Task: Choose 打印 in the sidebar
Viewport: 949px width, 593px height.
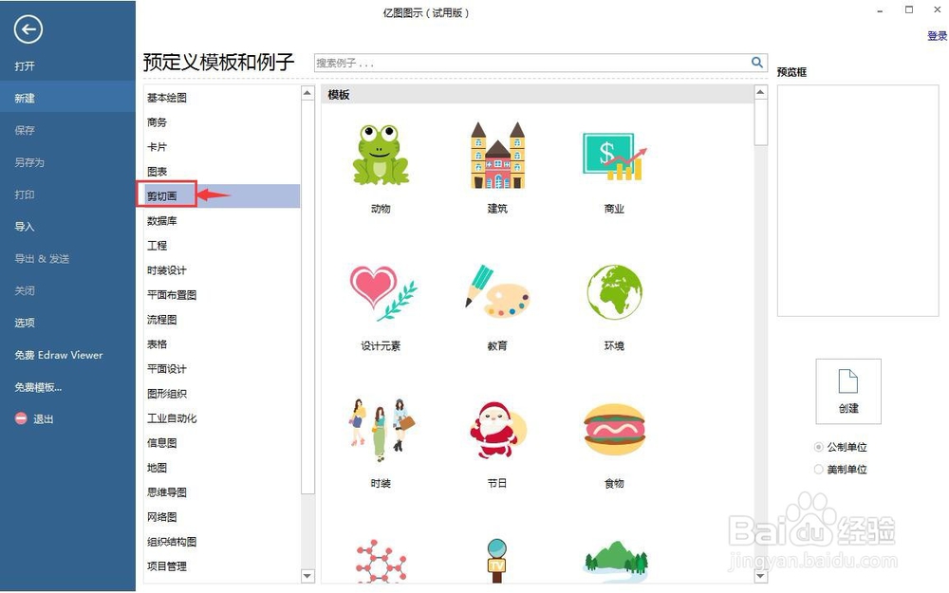Action: (x=25, y=195)
